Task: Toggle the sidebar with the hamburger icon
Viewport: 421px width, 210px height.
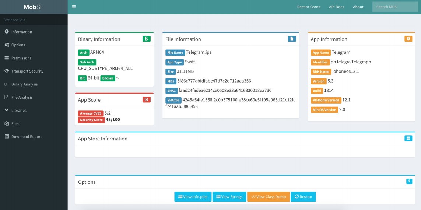Action: point(74,7)
